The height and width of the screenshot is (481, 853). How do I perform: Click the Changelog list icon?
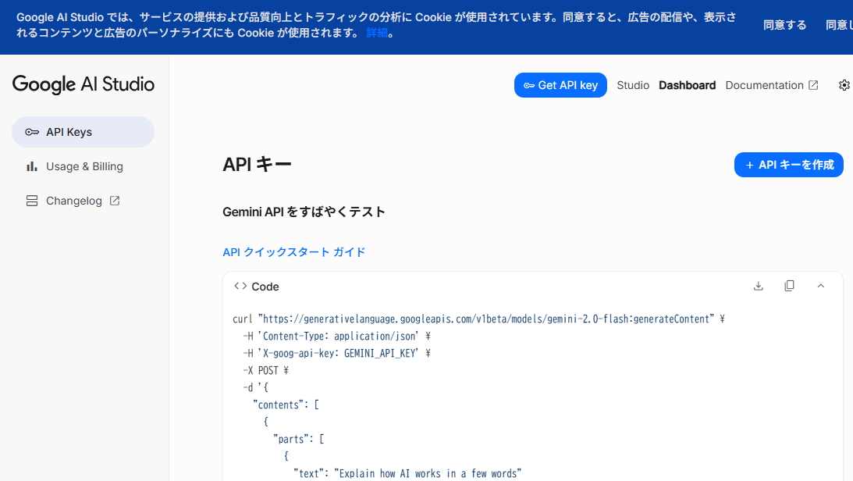(32, 201)
